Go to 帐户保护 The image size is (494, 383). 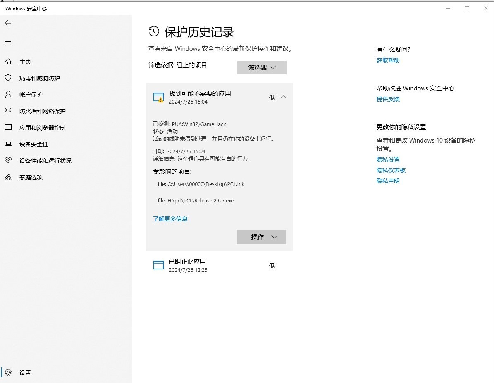[31, 95]
